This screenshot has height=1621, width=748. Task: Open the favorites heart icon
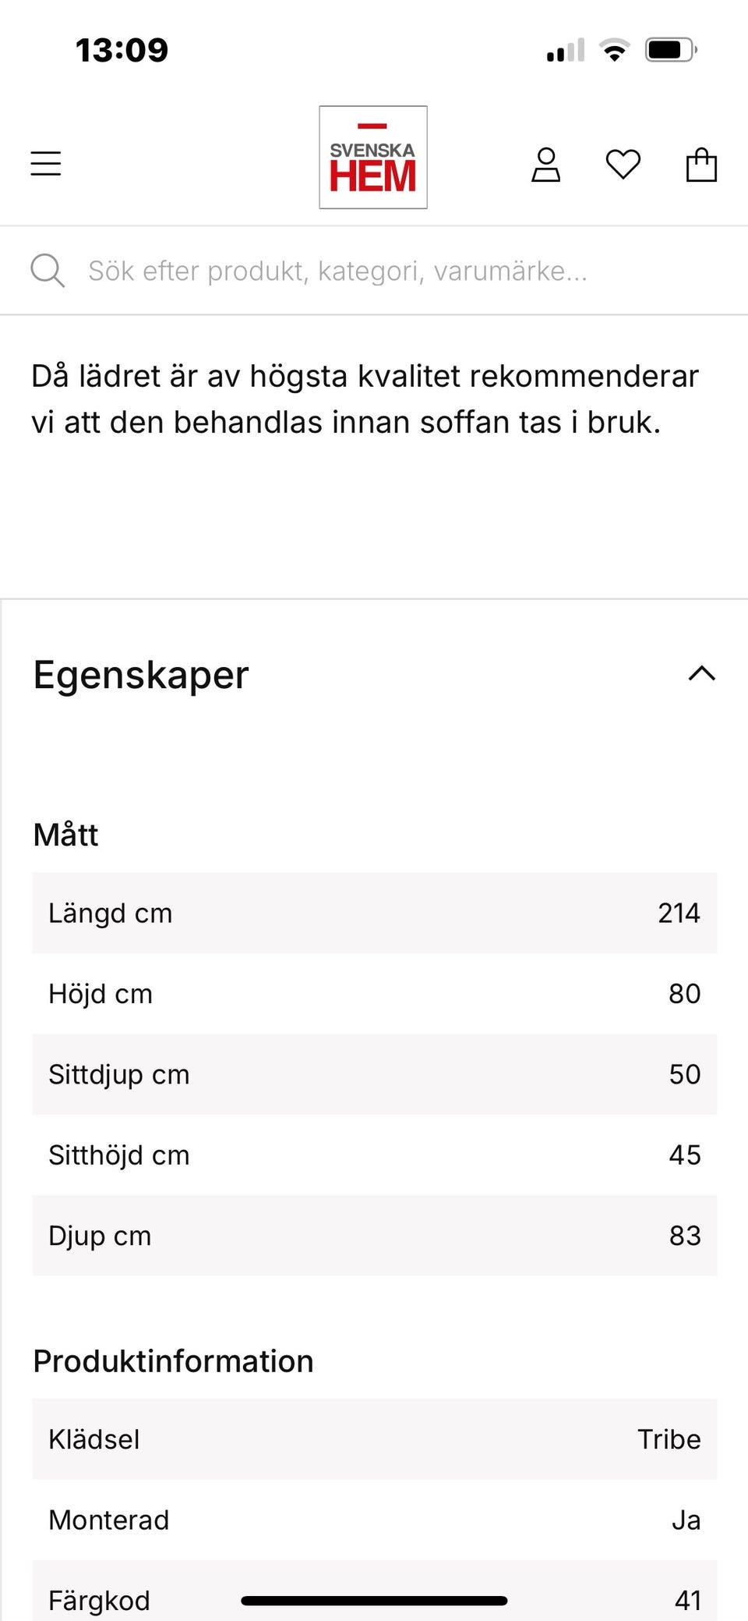(623, 165)
